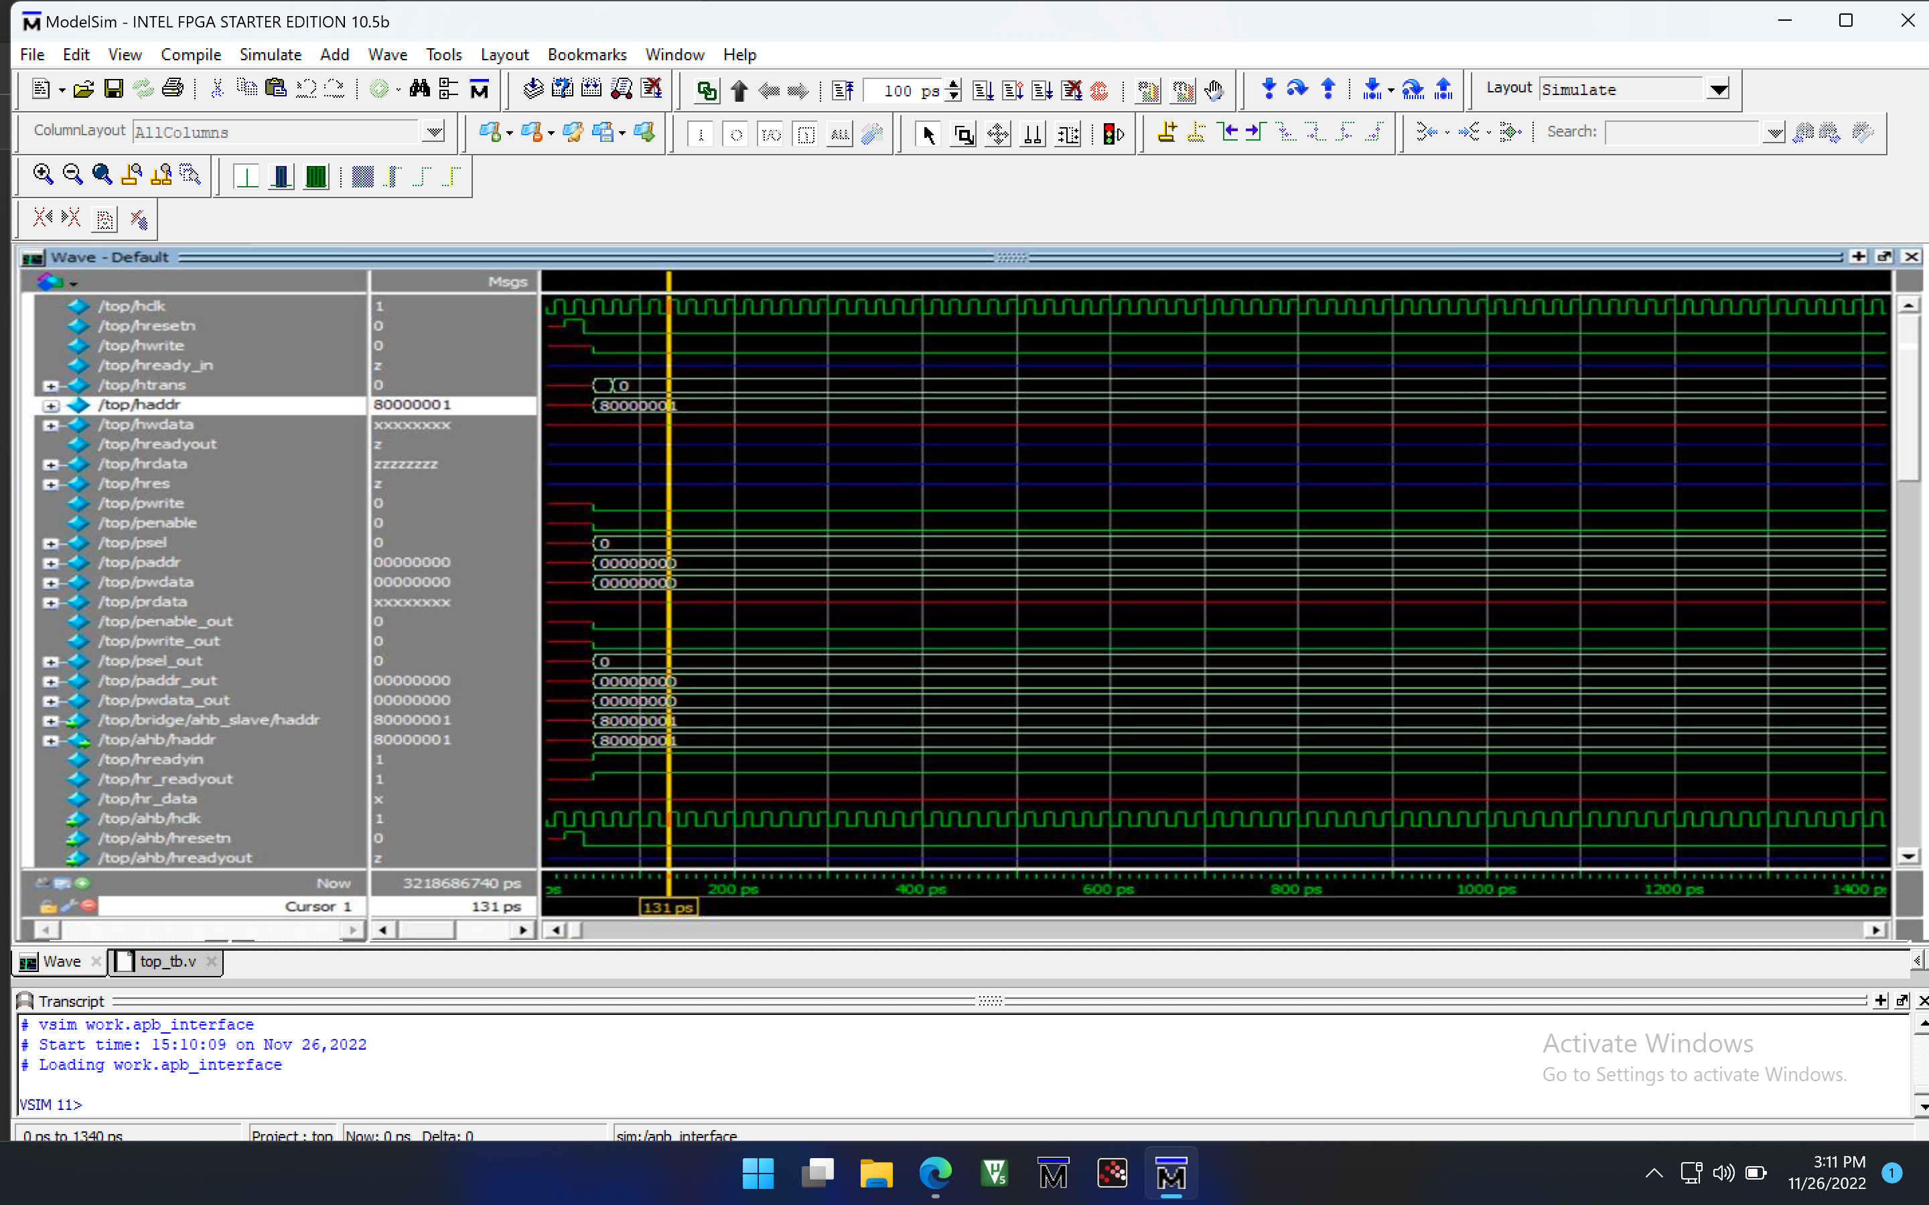Select the /top/penable signal row

(x=200, y=523)
